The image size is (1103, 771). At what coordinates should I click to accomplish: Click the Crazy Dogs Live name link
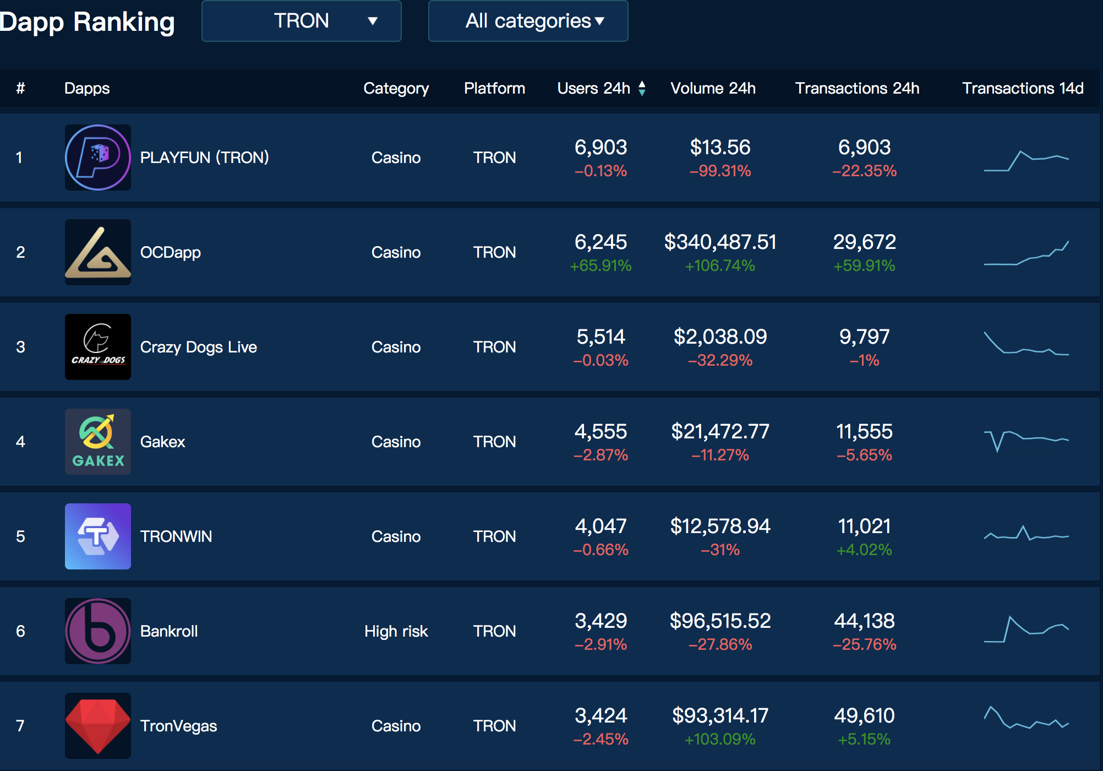click(199, 347)
